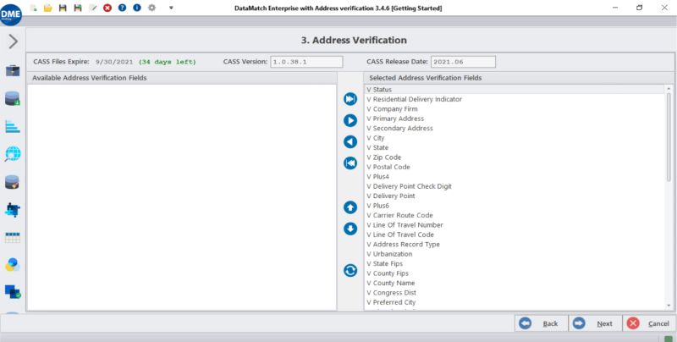The height and width of the screenshot is (342, 677).
Task: Select 'V Plus6' field
Action: [515, 206]
